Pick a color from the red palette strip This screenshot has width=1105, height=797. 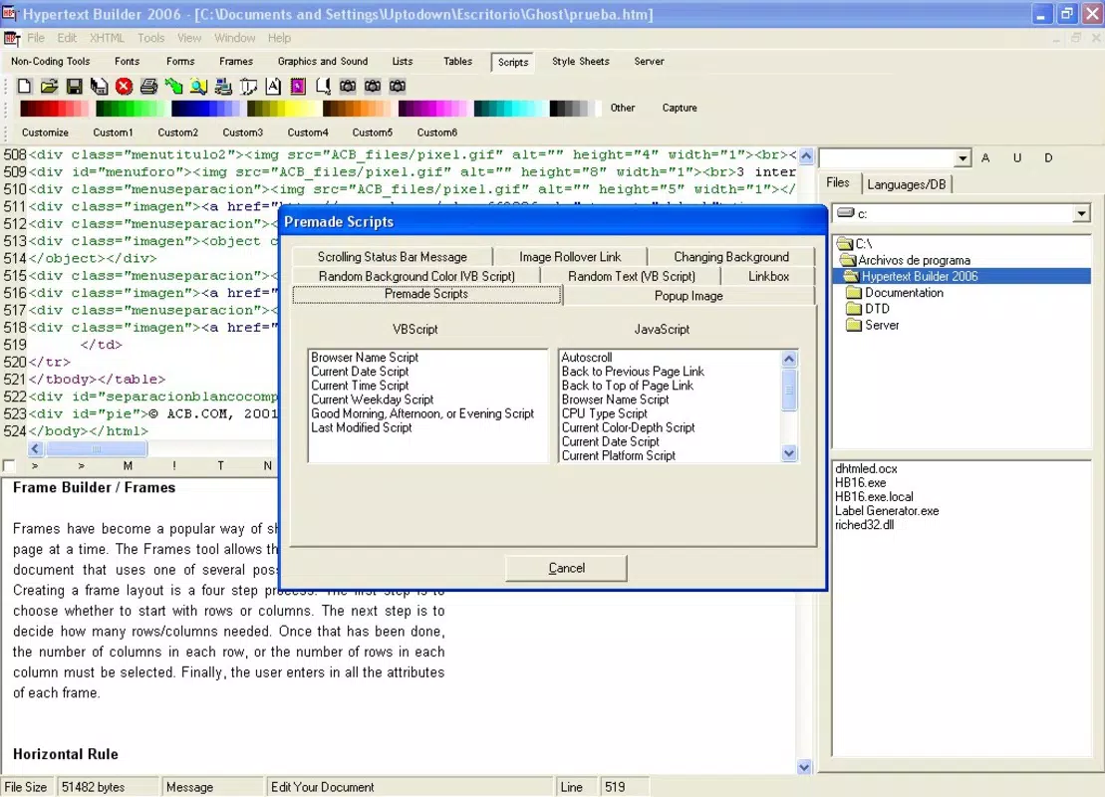[54, 108]
